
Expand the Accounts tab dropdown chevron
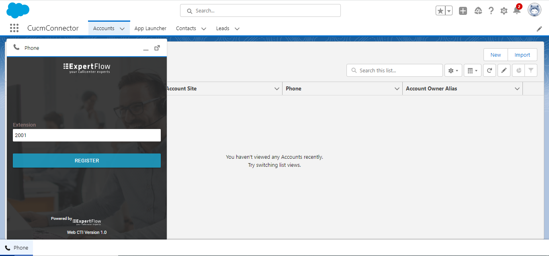[122, 29]
